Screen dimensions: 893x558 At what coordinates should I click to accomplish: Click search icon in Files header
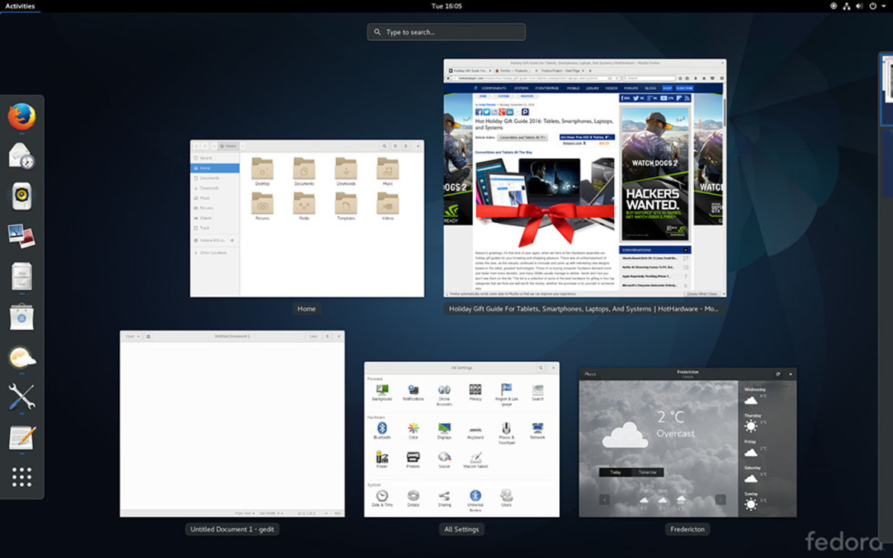(x=385, y=147)
